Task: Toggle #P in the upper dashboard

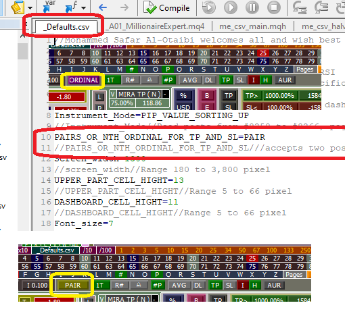Action: point(168,80)
